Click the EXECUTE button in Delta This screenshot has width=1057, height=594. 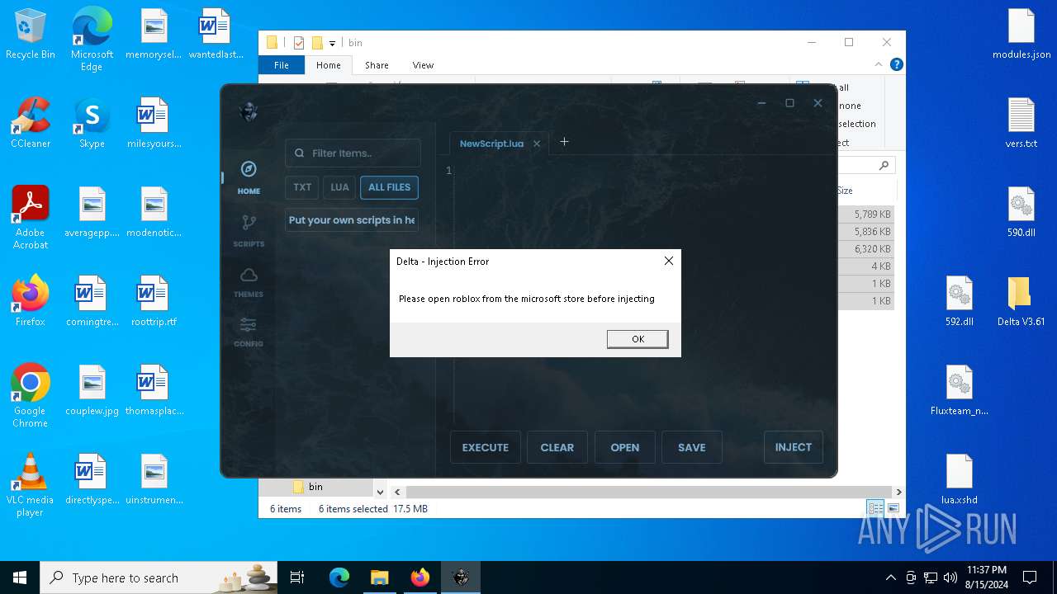(x=486, y=447)
